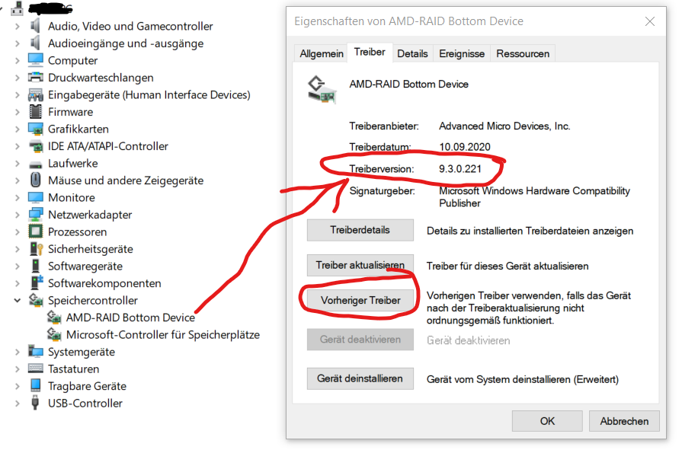The height and width of the screenshot is (466, 682).
Task: Click the Sicherheitsgeräte key icon
Action: point(36,249)
